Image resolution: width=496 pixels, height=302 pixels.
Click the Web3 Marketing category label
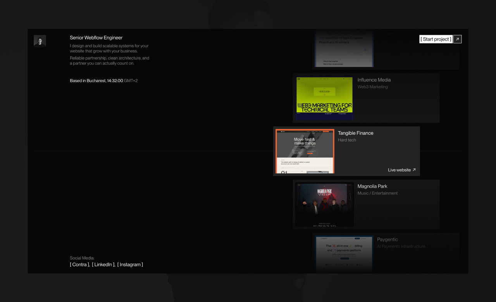[x=373, y=87]
